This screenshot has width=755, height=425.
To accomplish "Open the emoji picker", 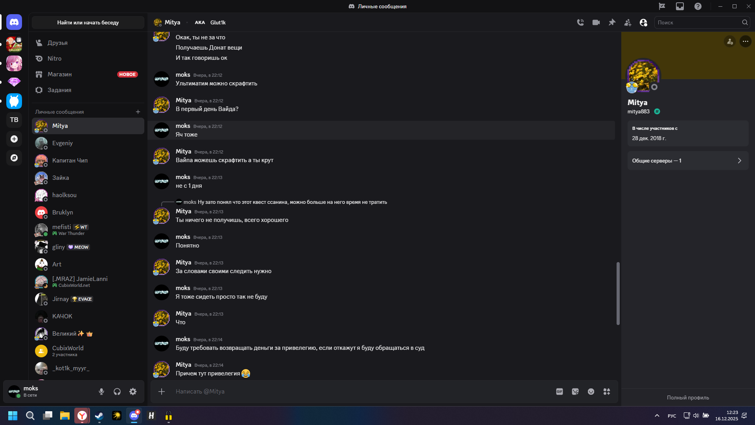I will tap(591, 392).
